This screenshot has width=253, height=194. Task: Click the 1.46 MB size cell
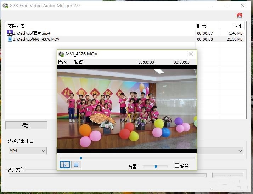[x=236, y=33]
